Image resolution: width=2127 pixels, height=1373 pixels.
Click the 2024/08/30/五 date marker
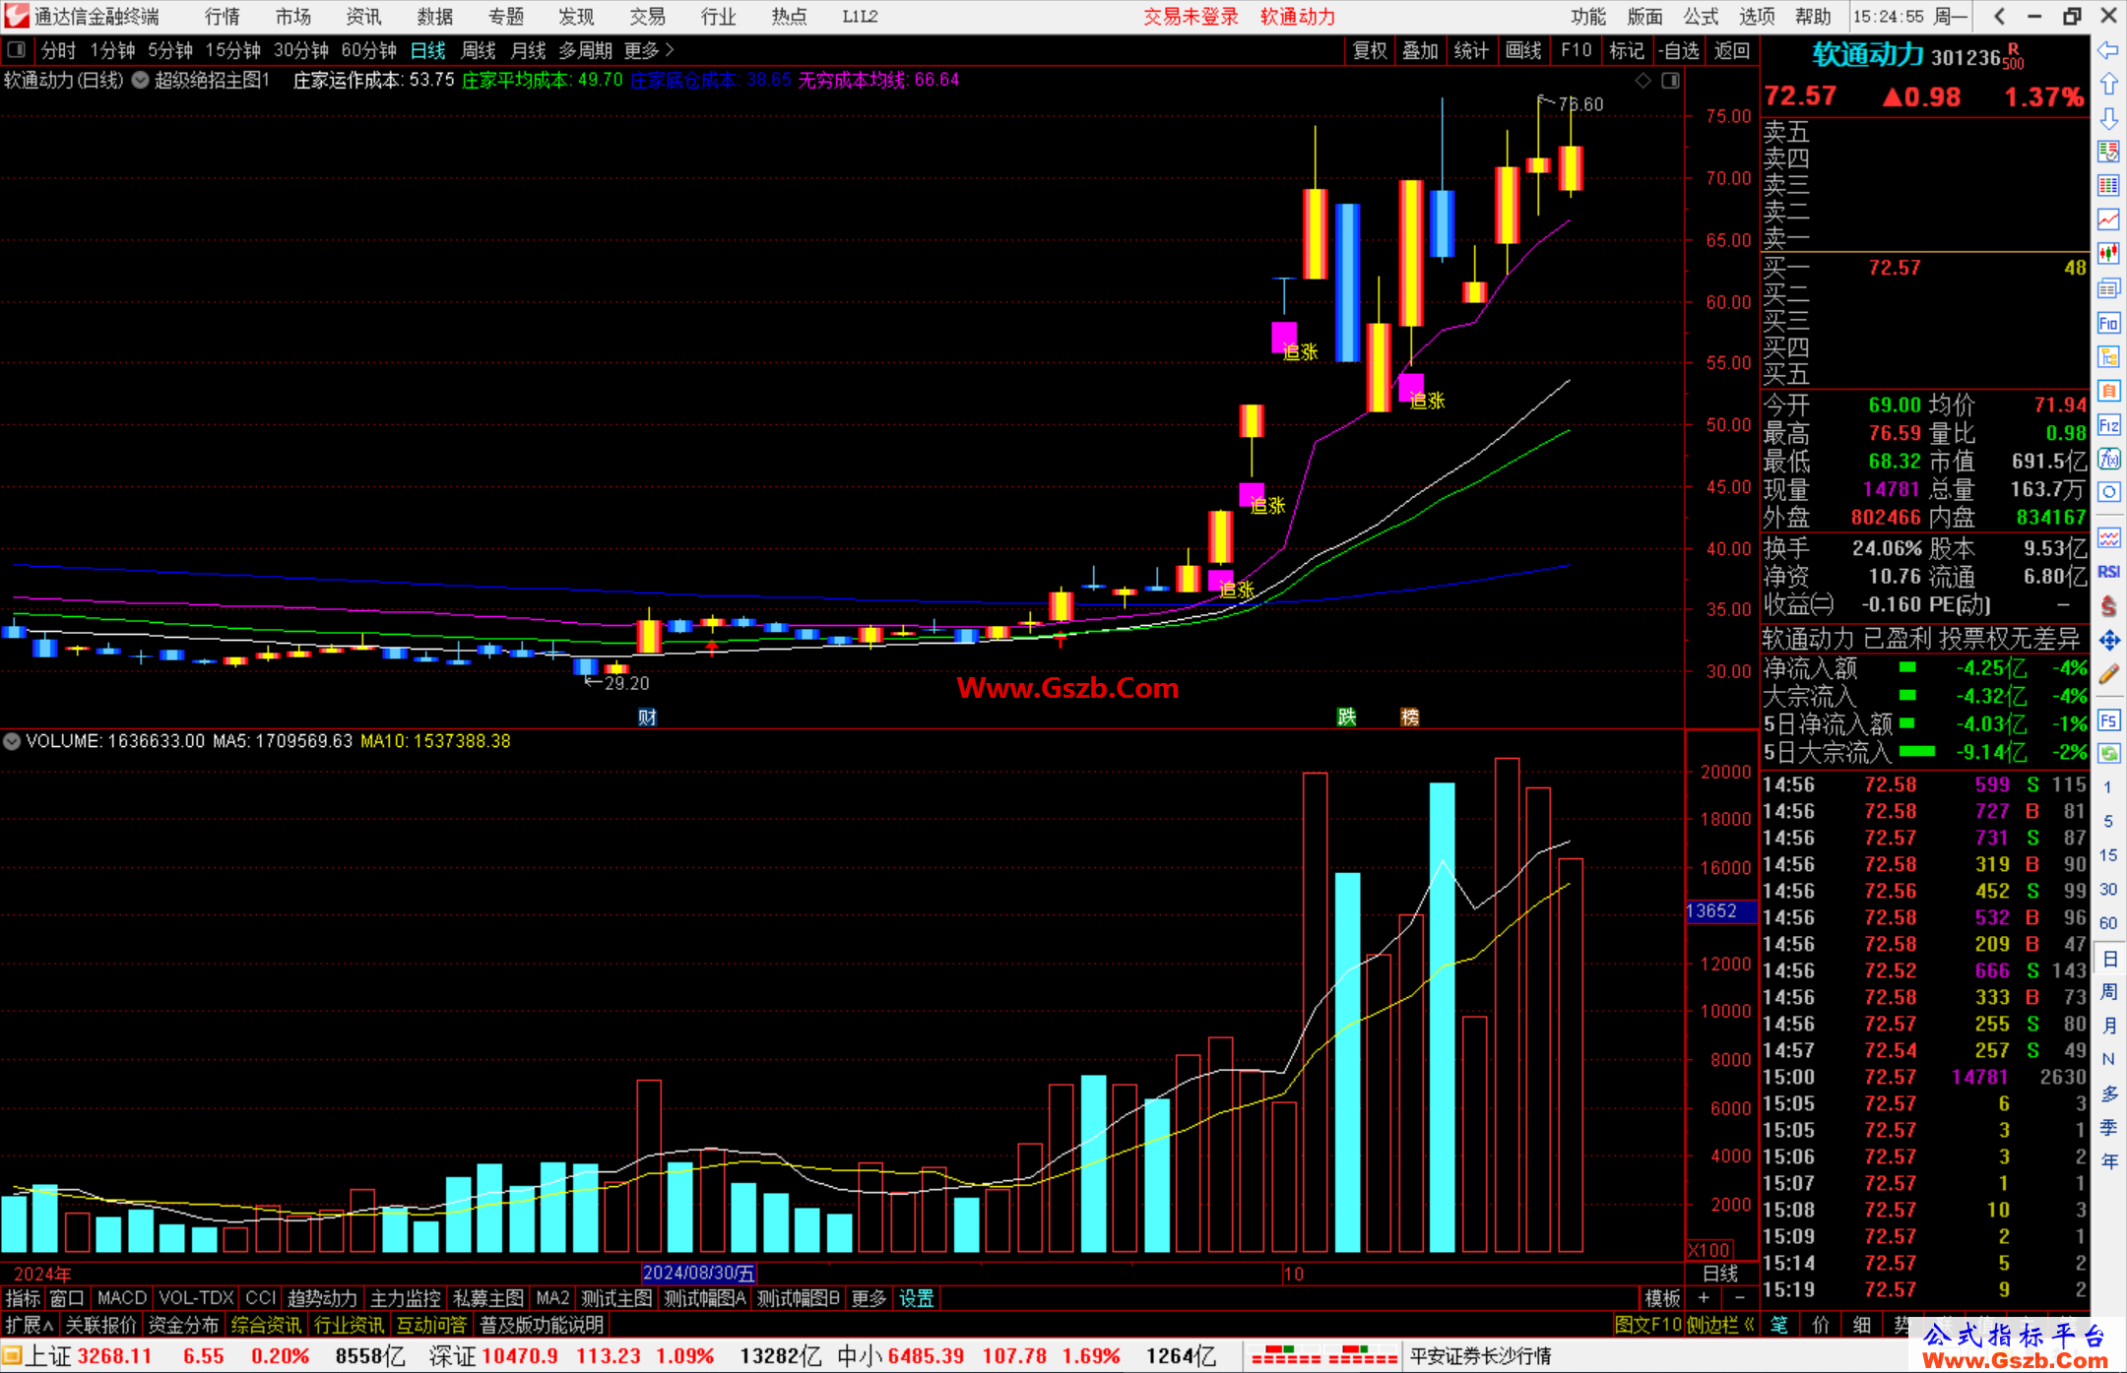(x=698, y=1273)
